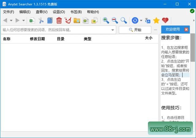Click the folder with export arrow icon

95,20
